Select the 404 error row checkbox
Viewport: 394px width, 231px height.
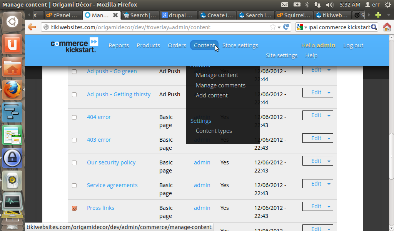point(74,117)
